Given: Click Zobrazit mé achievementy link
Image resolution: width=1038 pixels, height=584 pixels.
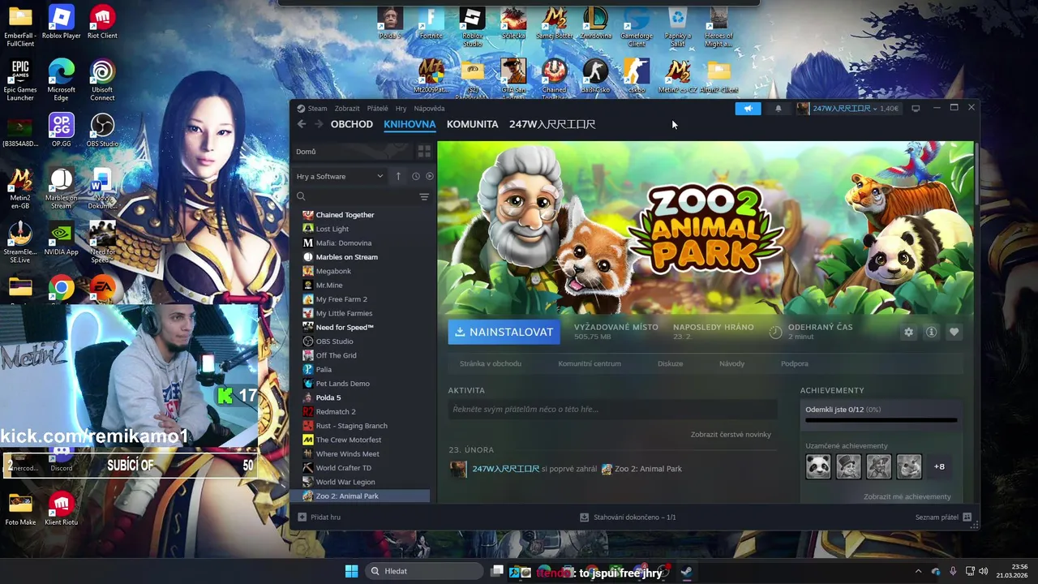Looking at the screenshot, I should 907,496.
